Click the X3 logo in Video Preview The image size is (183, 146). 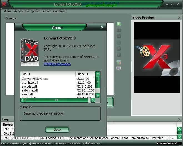[157, 58]
